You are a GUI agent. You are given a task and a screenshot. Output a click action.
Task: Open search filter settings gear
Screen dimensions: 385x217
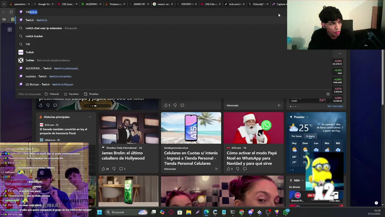click(x=328, y=94)
